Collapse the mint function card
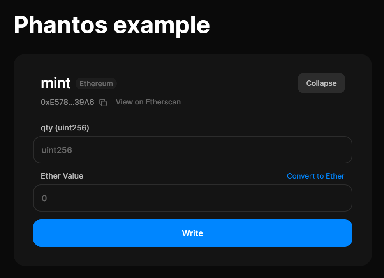The width and height of the screenshot is (384, 278). 321,83
